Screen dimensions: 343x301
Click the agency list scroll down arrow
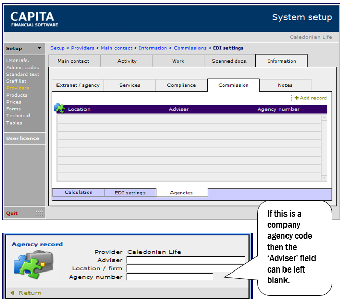coord(324,178)
